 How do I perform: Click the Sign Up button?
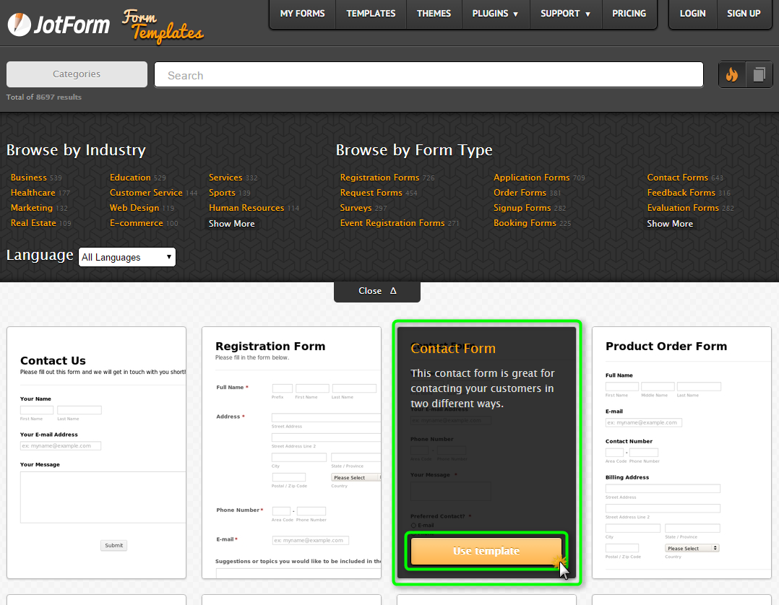point(744,14)
